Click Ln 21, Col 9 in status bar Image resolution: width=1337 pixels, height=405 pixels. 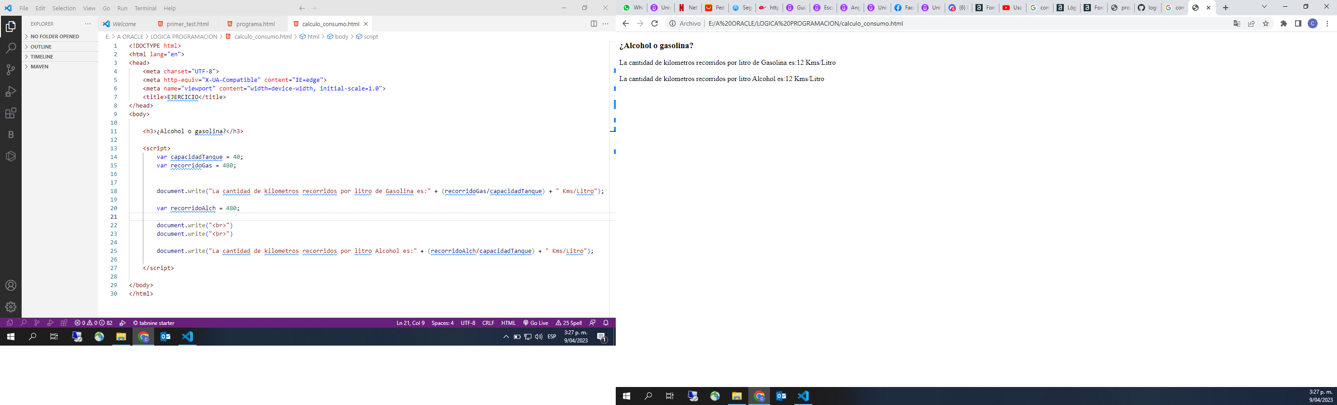click(410, 323)
